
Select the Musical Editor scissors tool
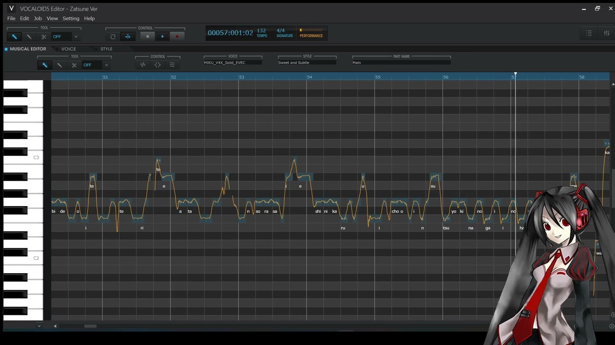(x=74, y=65)
